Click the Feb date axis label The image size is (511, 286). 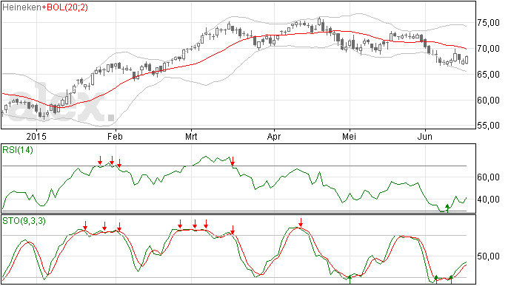tap(115, 136)
